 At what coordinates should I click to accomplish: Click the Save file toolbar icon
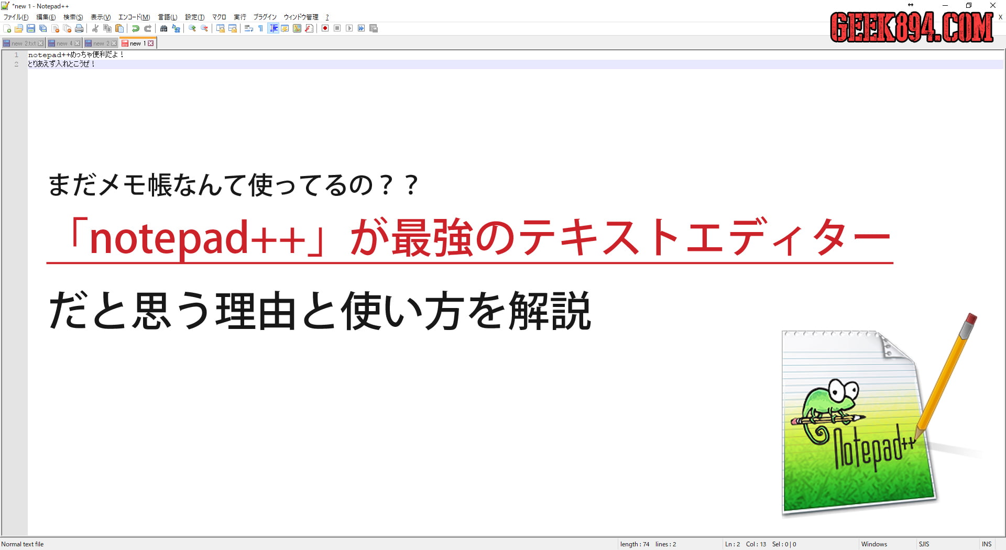pyautogui.click(x=31, y=28)
